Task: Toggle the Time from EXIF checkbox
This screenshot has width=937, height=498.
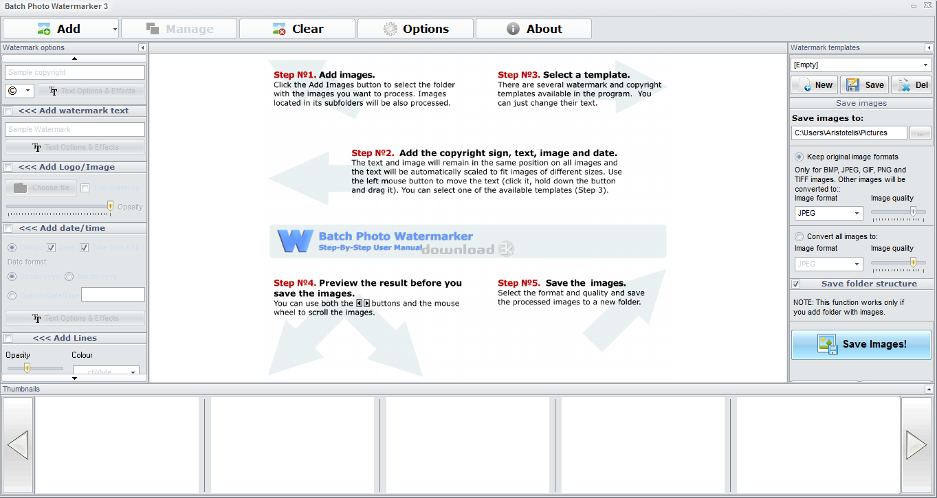Action: click(84, 247)
